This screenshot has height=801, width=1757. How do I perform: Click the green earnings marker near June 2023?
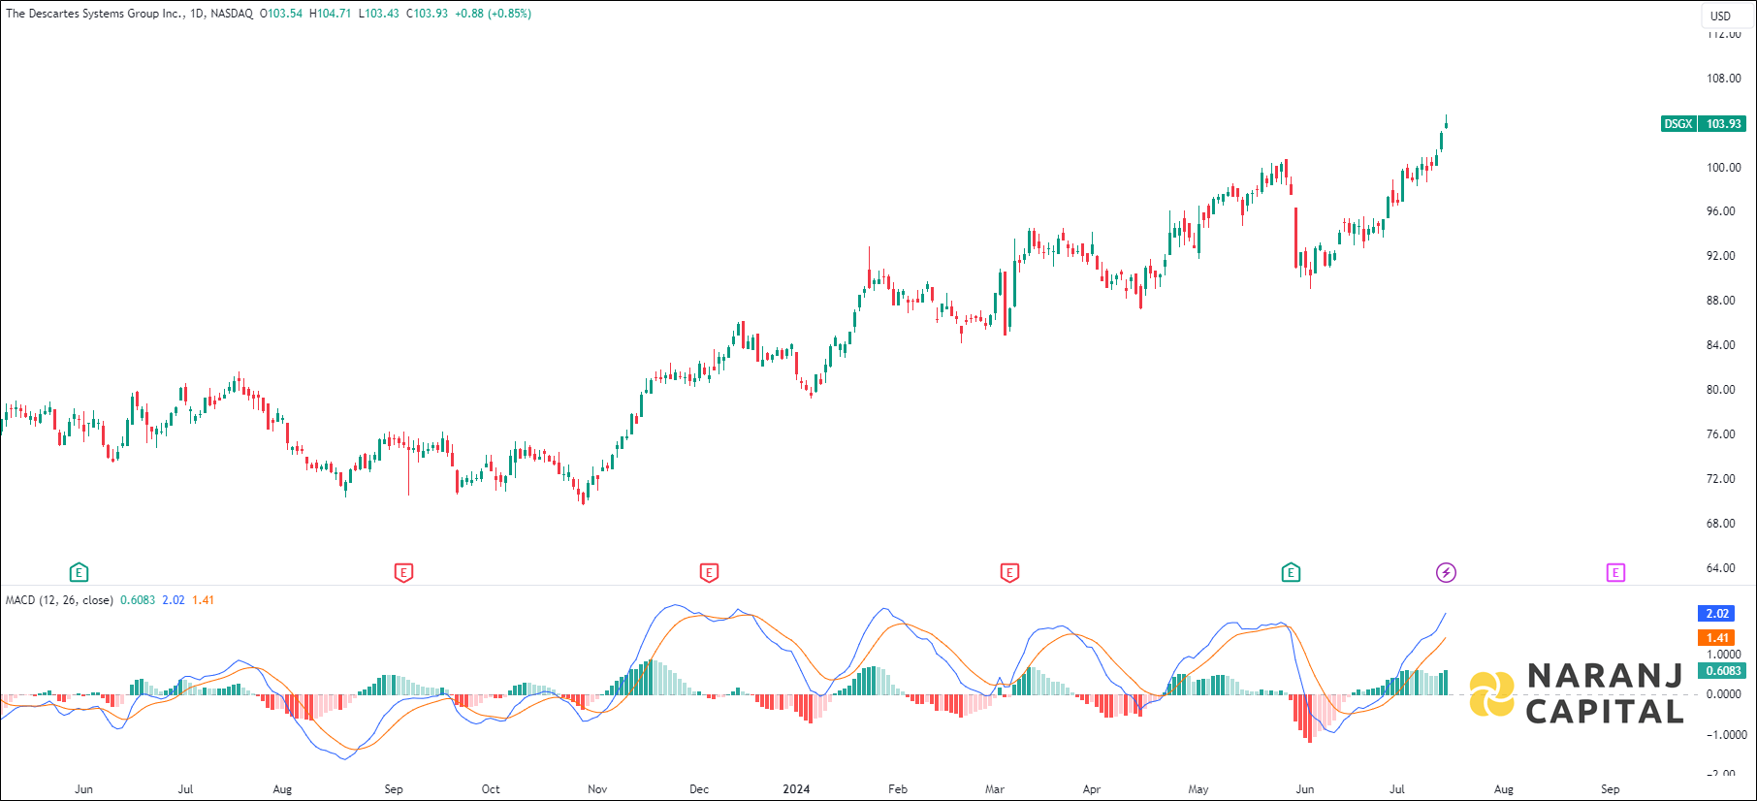pos(79,573)
